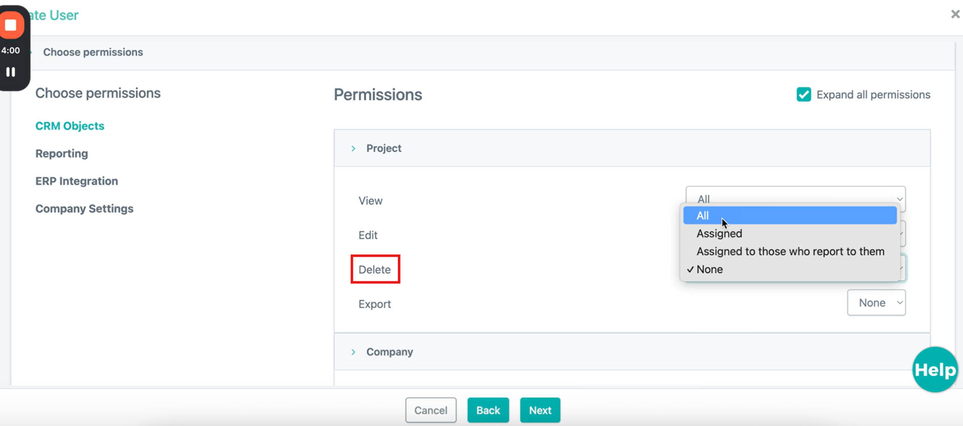963x426 pixels.
Task: Stop the screen recording
Action: [x=11, y=25]
